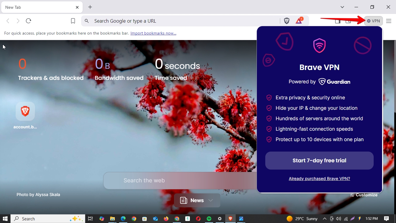Image resolution: width=396 pixels, height=223 pixels.
Task: Go forward with the right arrow
Action: (x=18, y=21)
